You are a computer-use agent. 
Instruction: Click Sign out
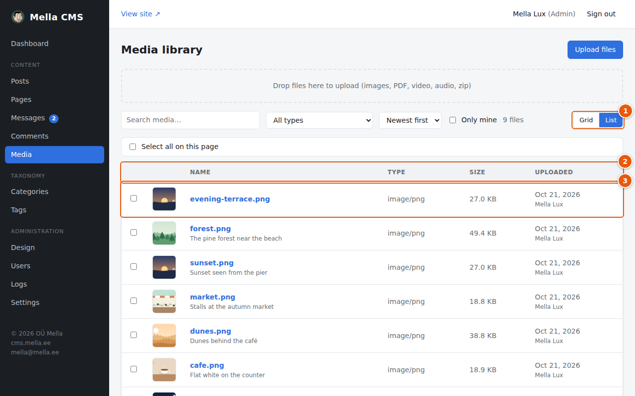point(601,14)
